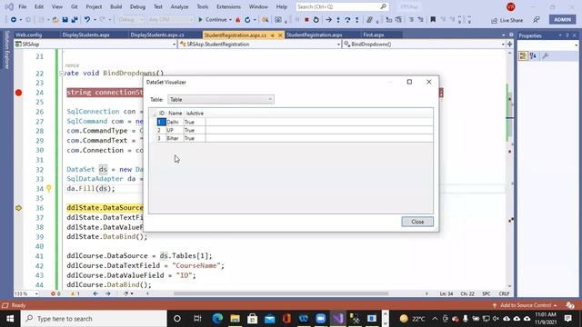Click the split editor icon beside BindDropdowns
The width and height of the screenshot is (582, 327).
tap(509, 45)
